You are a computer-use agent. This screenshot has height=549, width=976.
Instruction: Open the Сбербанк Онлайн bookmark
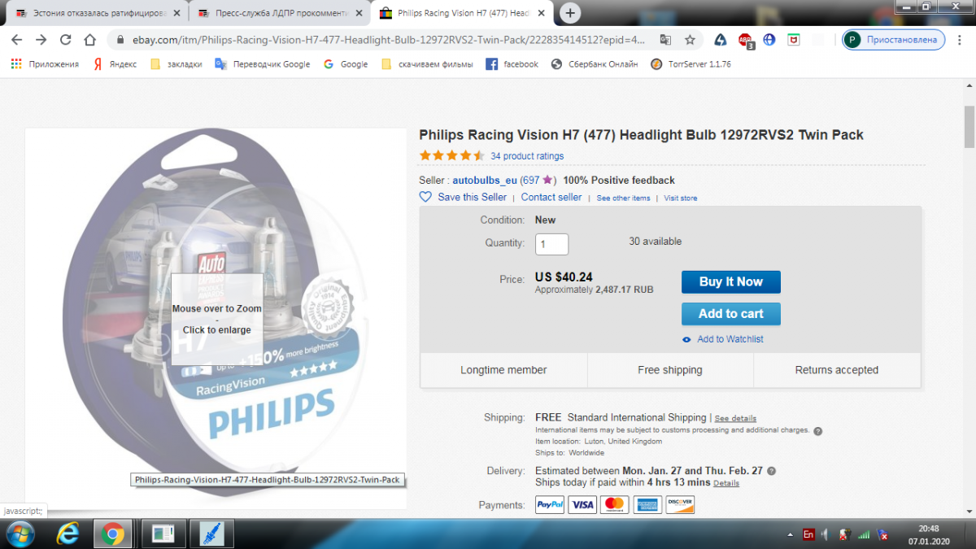[595, 64]
